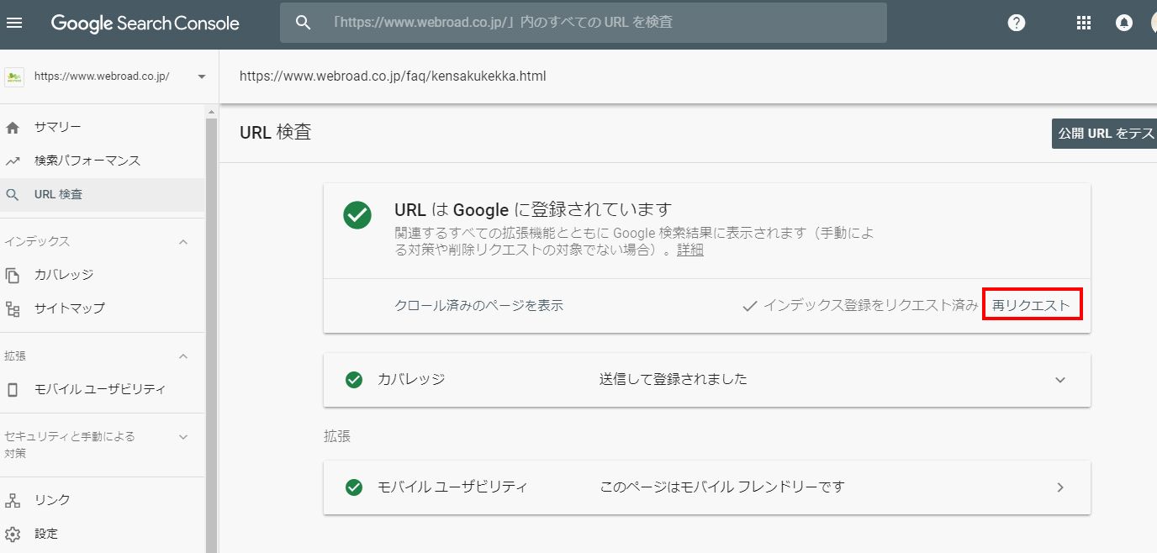Click the インデックス登録をリクエスト済み status text
The width and height of the screenshot is (1157, 553).
870,306
